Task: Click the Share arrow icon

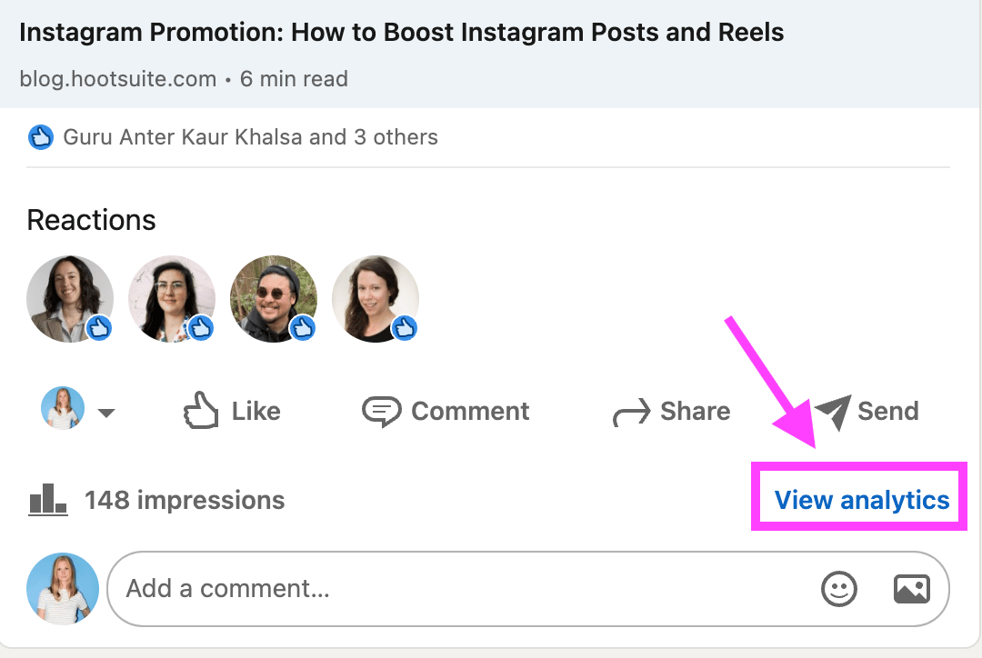Action: [631, 413]
